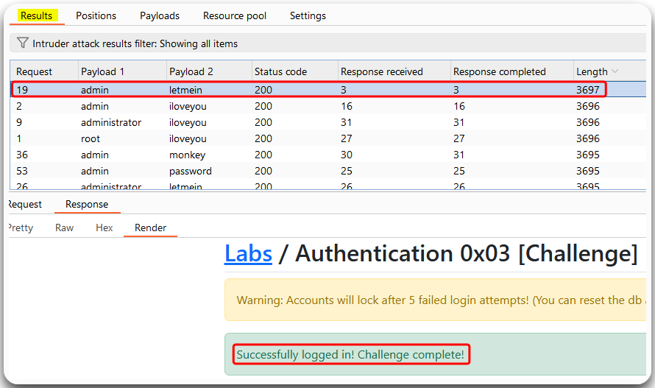
Task: Sort by Payload 1 column header
Action: click(103, 71)
